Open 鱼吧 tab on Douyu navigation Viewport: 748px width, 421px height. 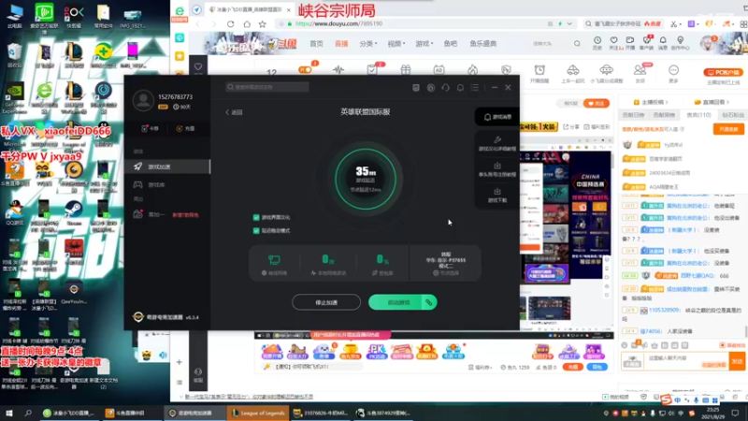451,43
